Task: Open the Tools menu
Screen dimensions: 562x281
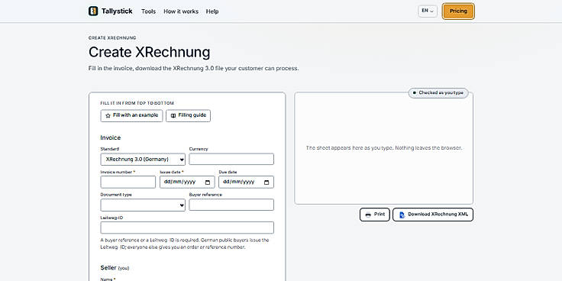Action: click(148, 11)
